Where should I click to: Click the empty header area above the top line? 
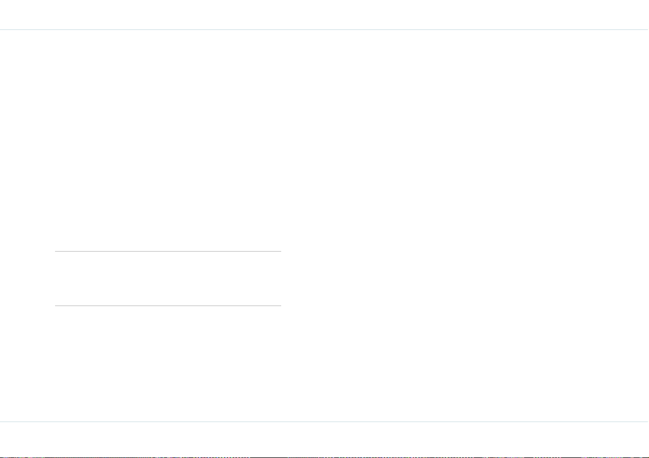point(325,15)
